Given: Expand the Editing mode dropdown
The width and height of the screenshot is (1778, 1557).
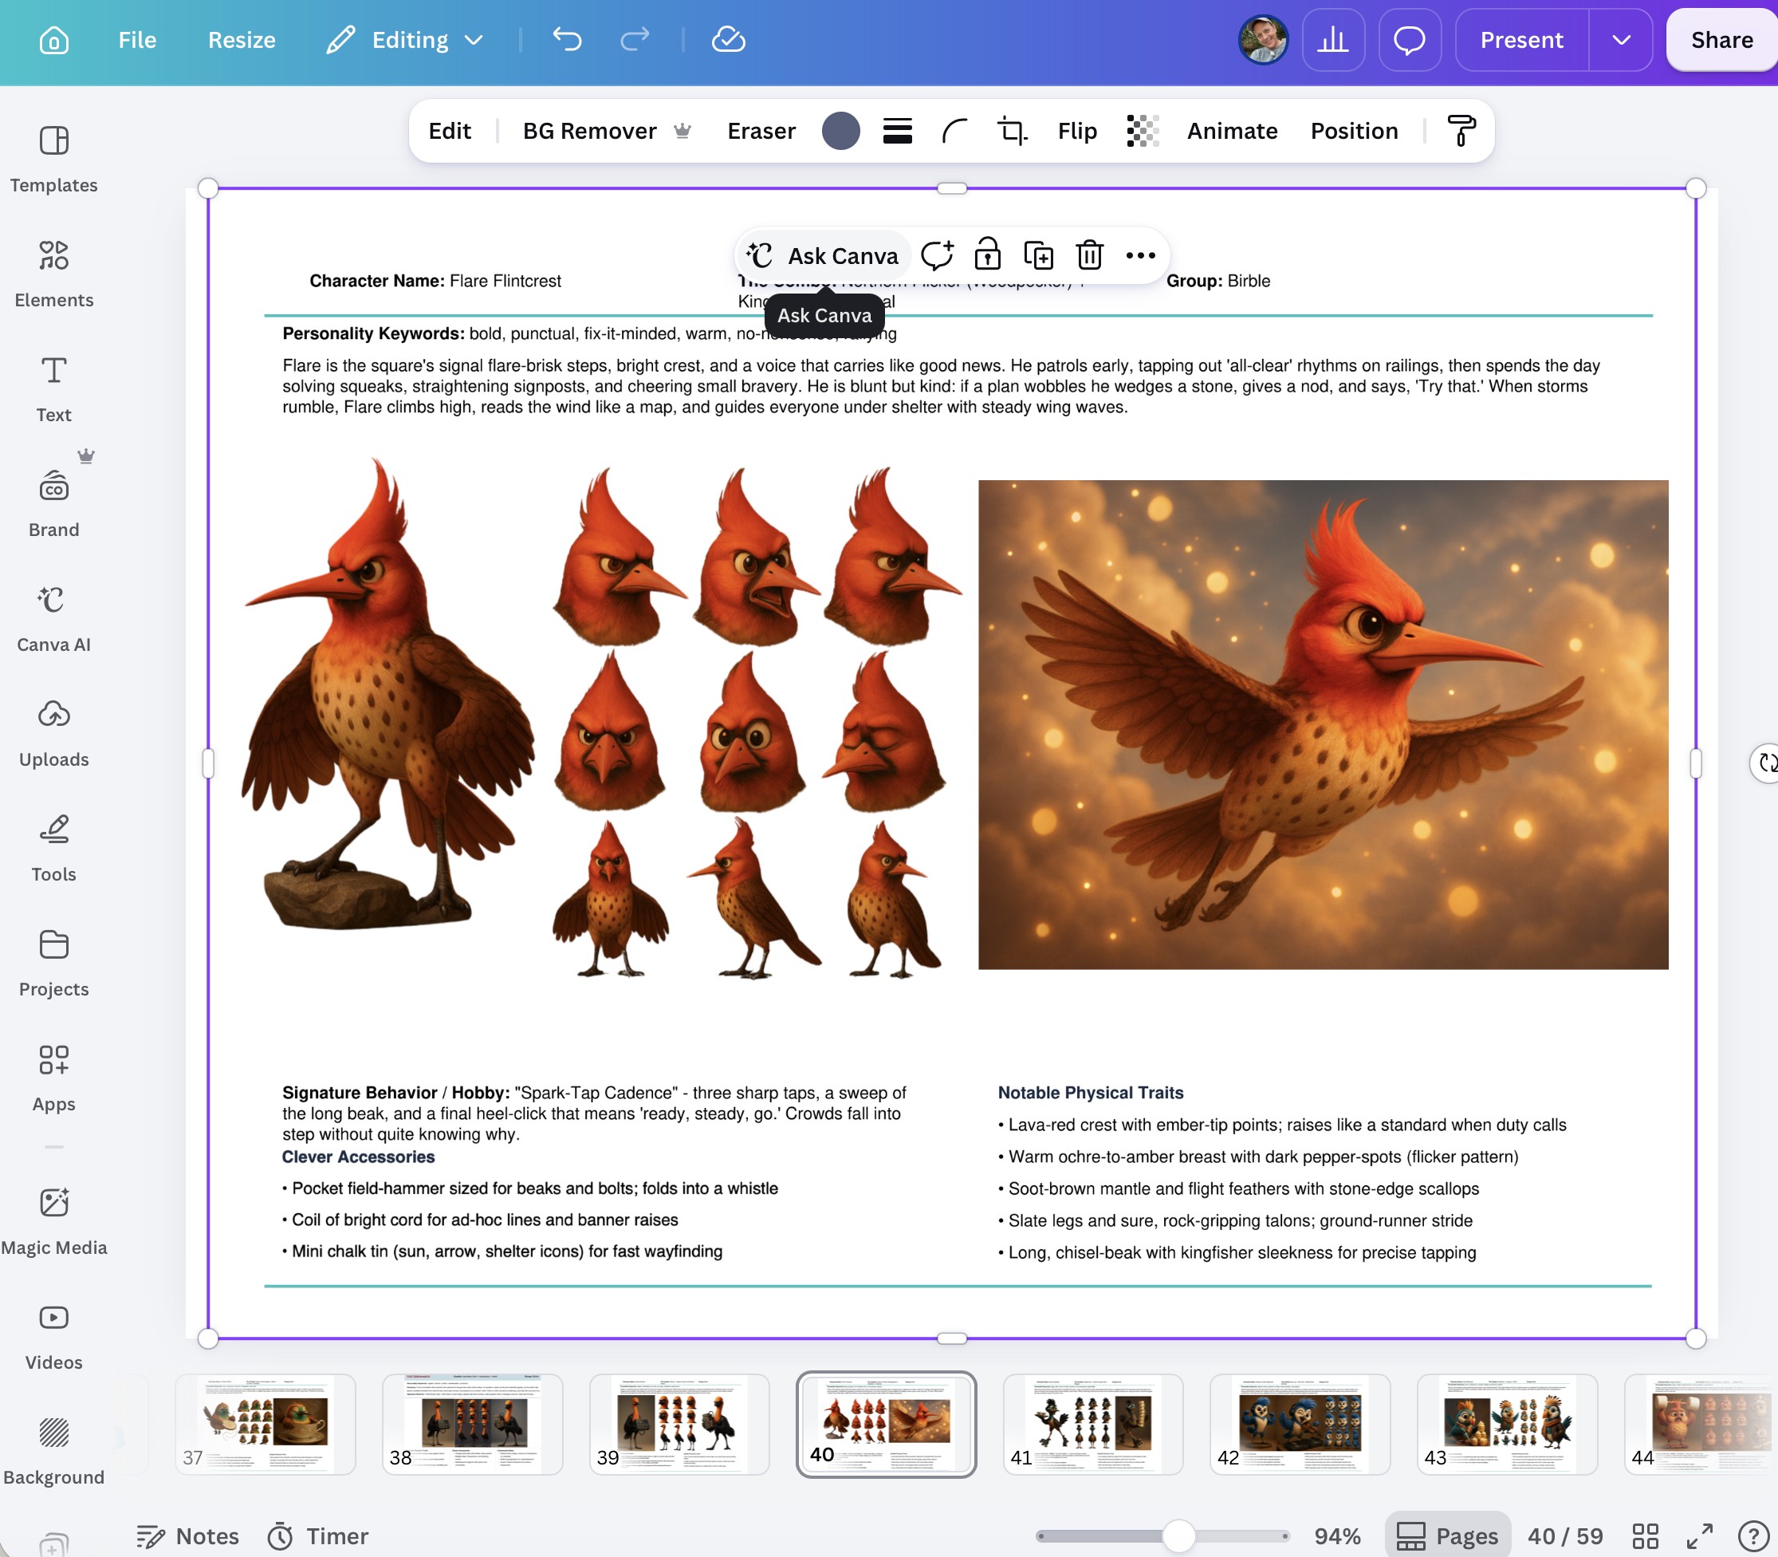Looking at the screenshot, I should (x=404, y=40).
